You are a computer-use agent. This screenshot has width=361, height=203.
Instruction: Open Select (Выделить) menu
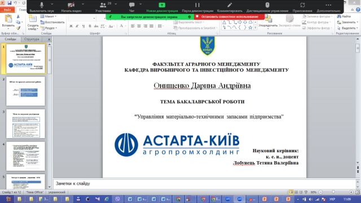point(347,28)
